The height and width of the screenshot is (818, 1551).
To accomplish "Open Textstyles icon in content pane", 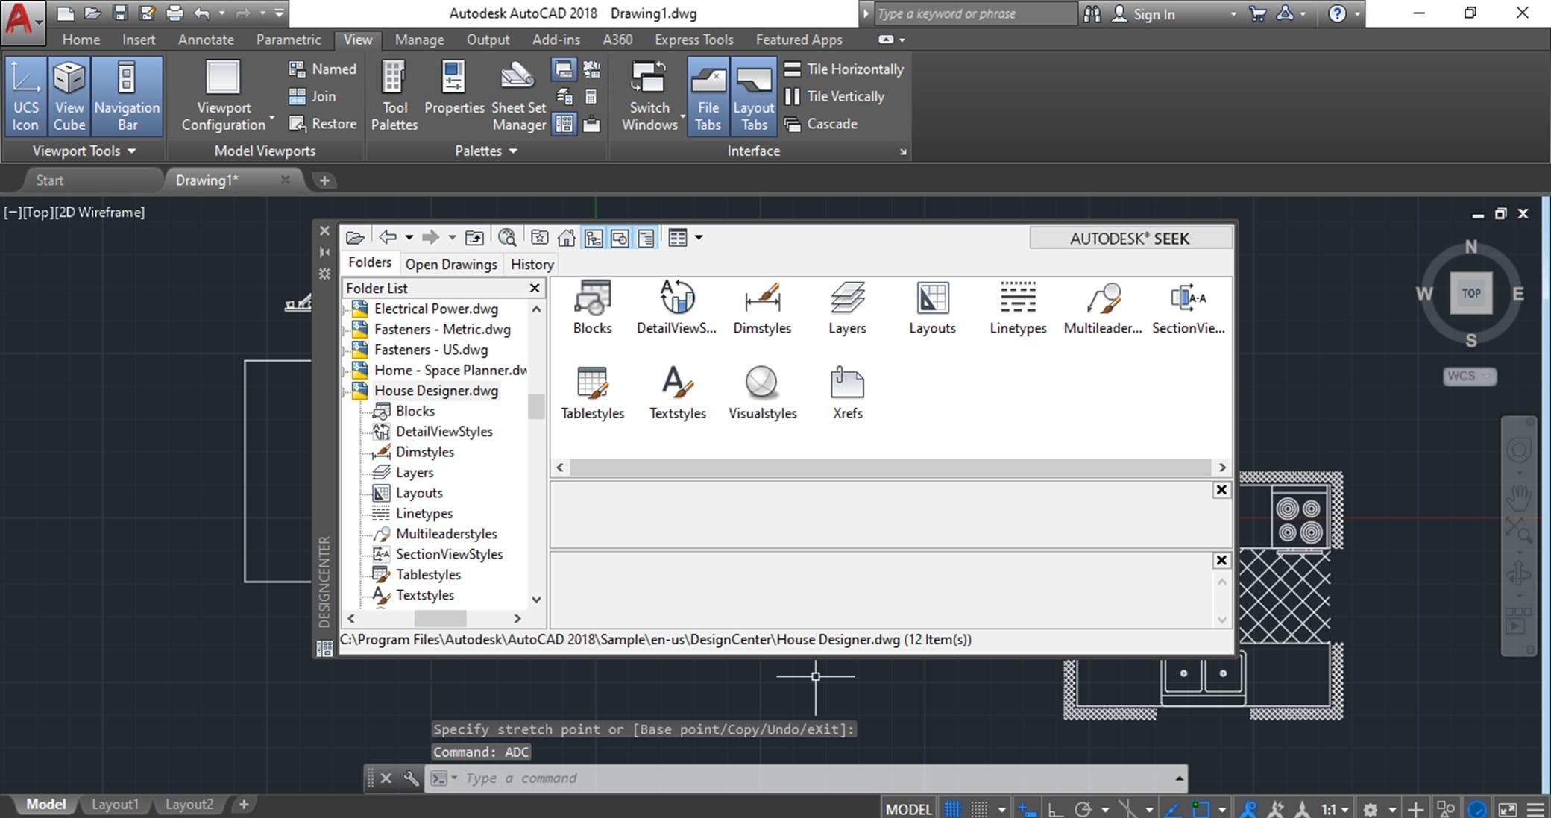I will 677,393.
